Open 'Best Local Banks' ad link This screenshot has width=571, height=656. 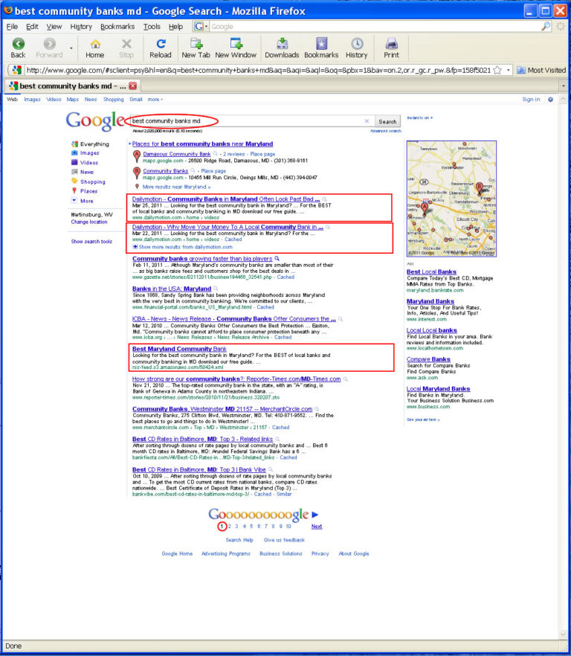pyautogui.click(x=431, y=272)
